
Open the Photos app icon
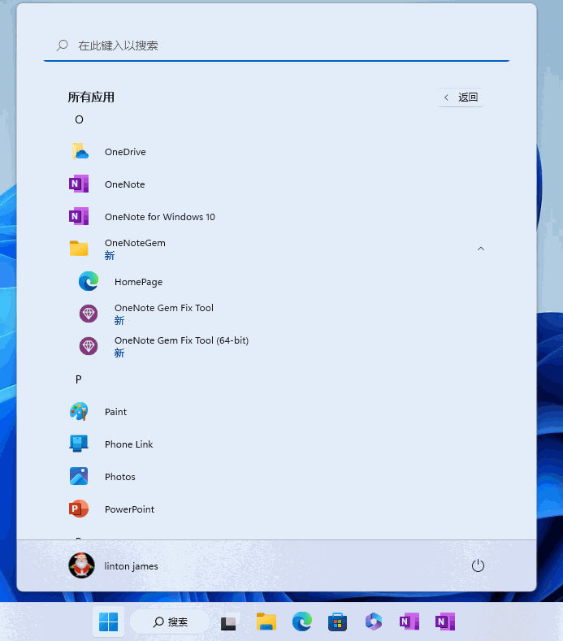click(79, 476)
